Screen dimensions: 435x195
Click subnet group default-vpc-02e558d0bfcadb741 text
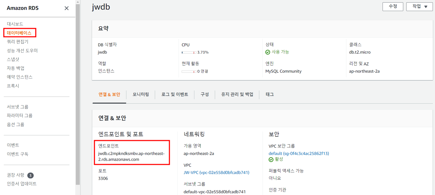coord(215,192)
